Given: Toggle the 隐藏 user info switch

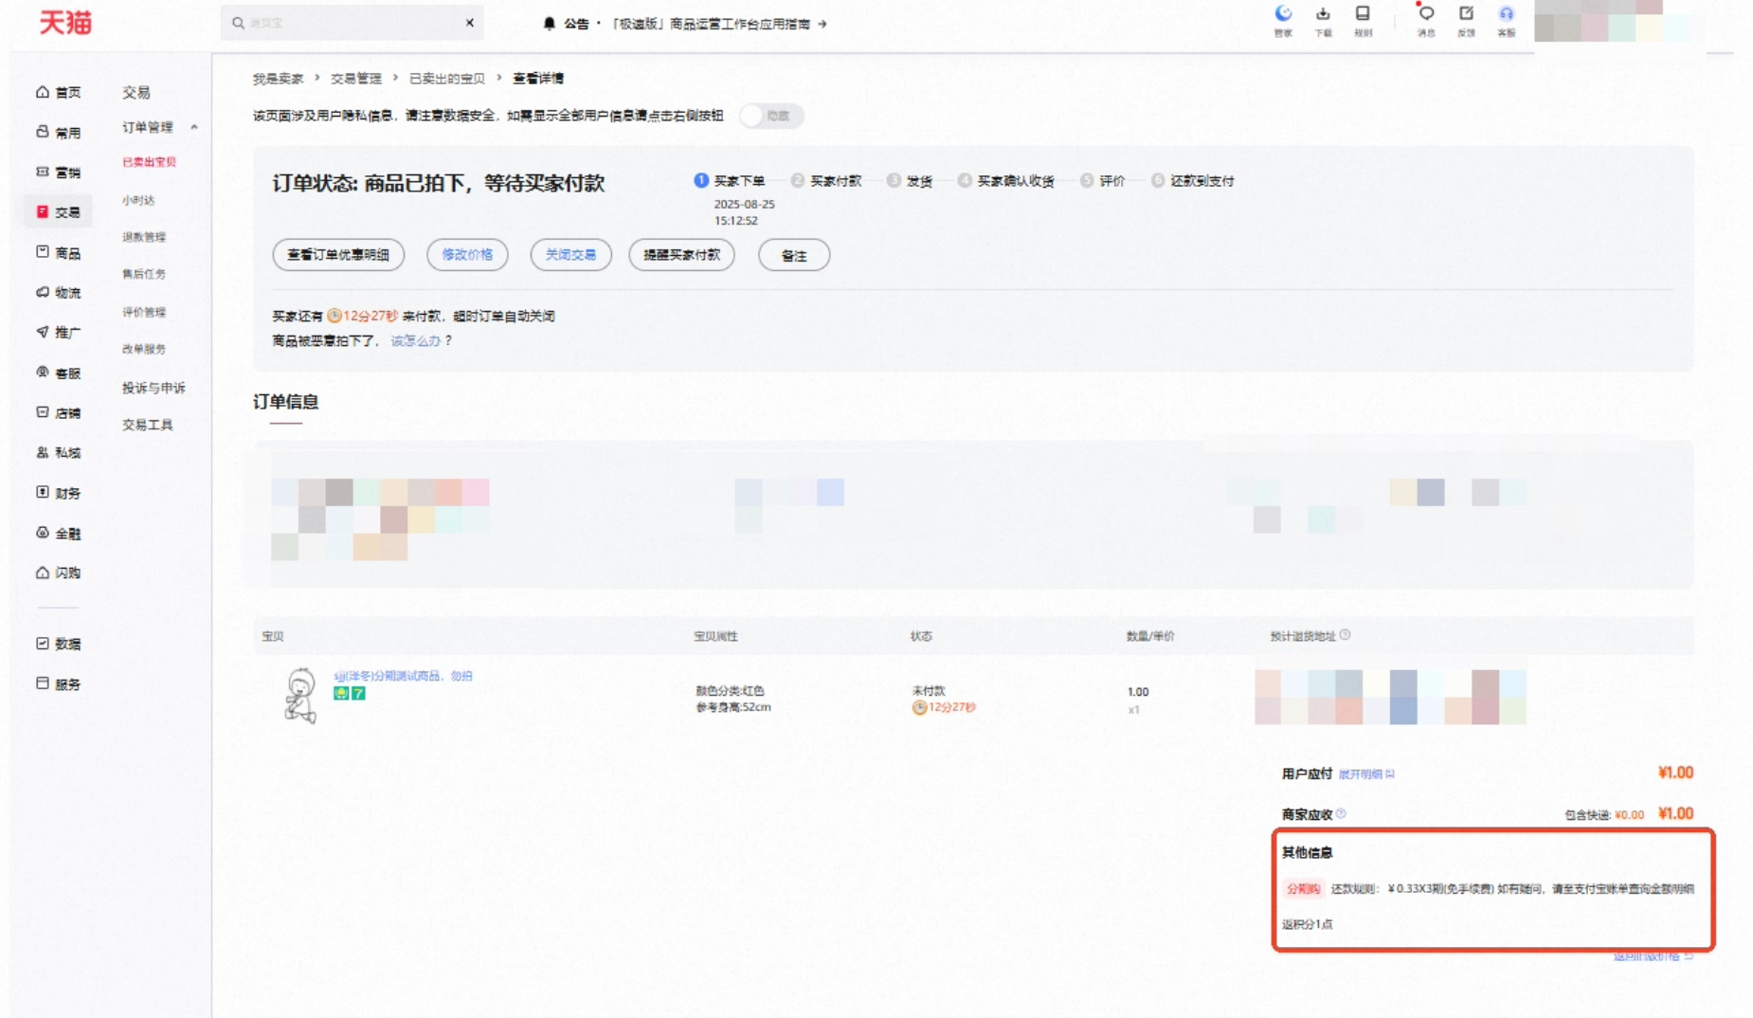Looking at the screenshot, I should [x=771, y=116].
